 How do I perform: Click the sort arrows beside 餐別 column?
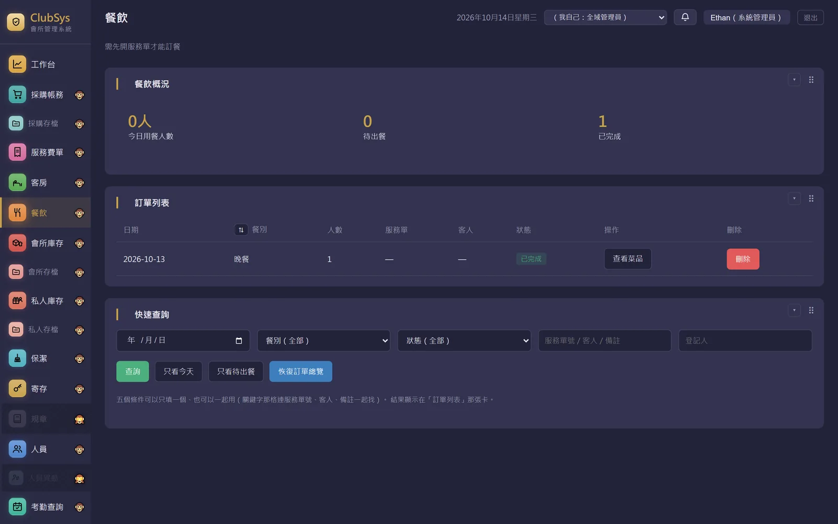point(241,230)
